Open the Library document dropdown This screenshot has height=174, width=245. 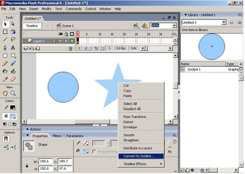point(223,23)
